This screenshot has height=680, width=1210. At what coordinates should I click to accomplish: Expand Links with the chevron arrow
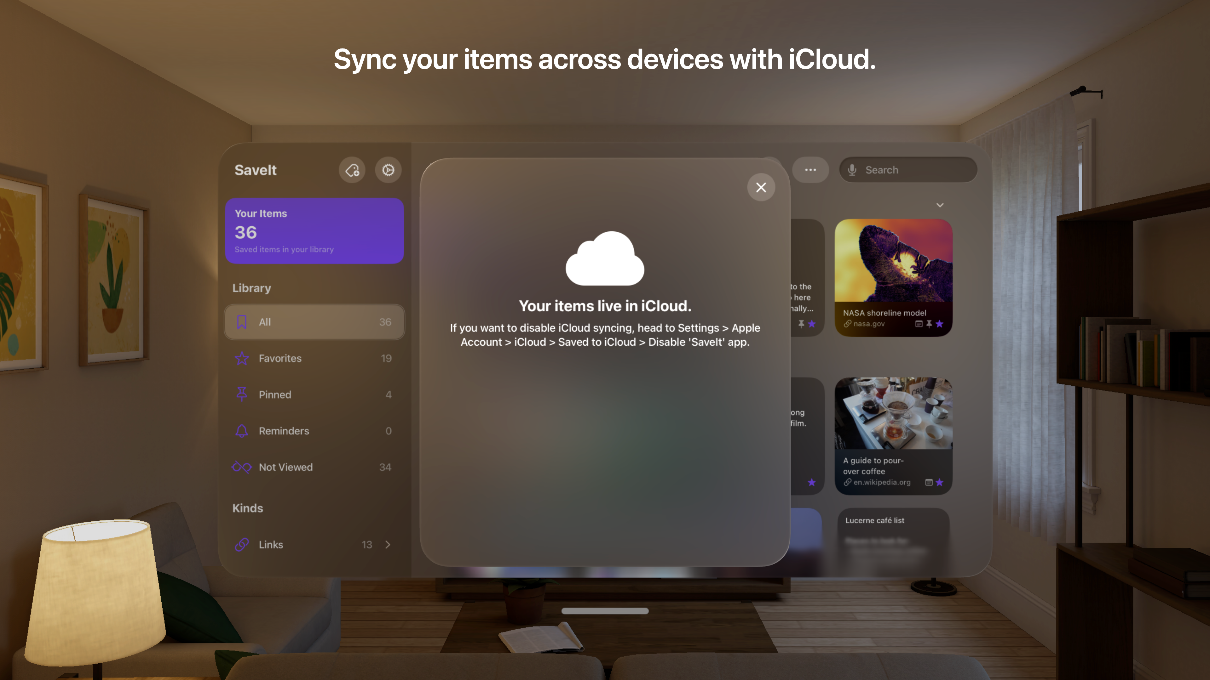click(388, 544)
